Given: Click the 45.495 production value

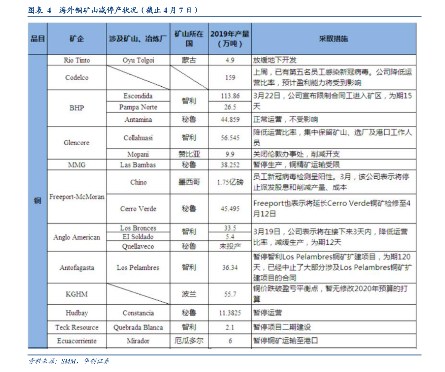Looking at the screenshot, I should click(230, 209).
